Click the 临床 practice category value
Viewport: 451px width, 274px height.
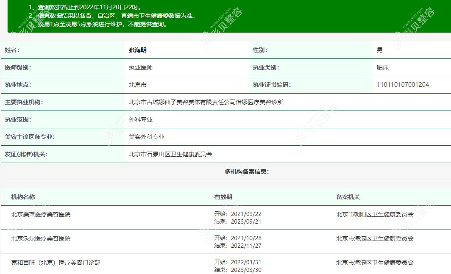point(382,67)
